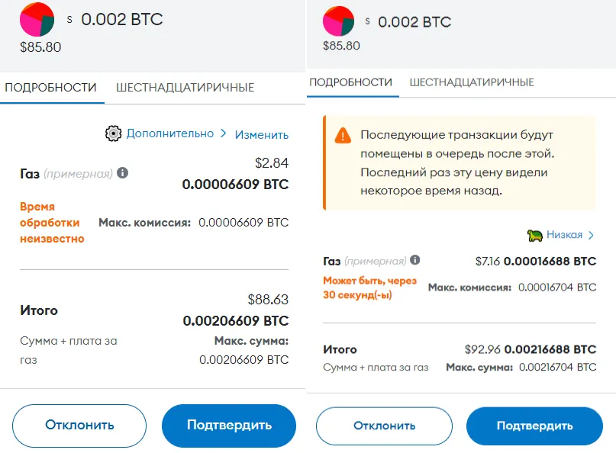616x453 pixels.
Task: Click the 0.00206609 BTC total amount
Action: coord(236,320)
